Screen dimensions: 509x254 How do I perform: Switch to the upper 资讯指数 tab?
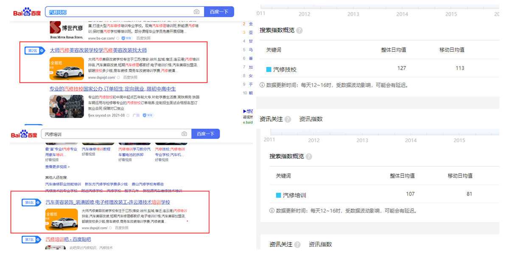[311, 119]
